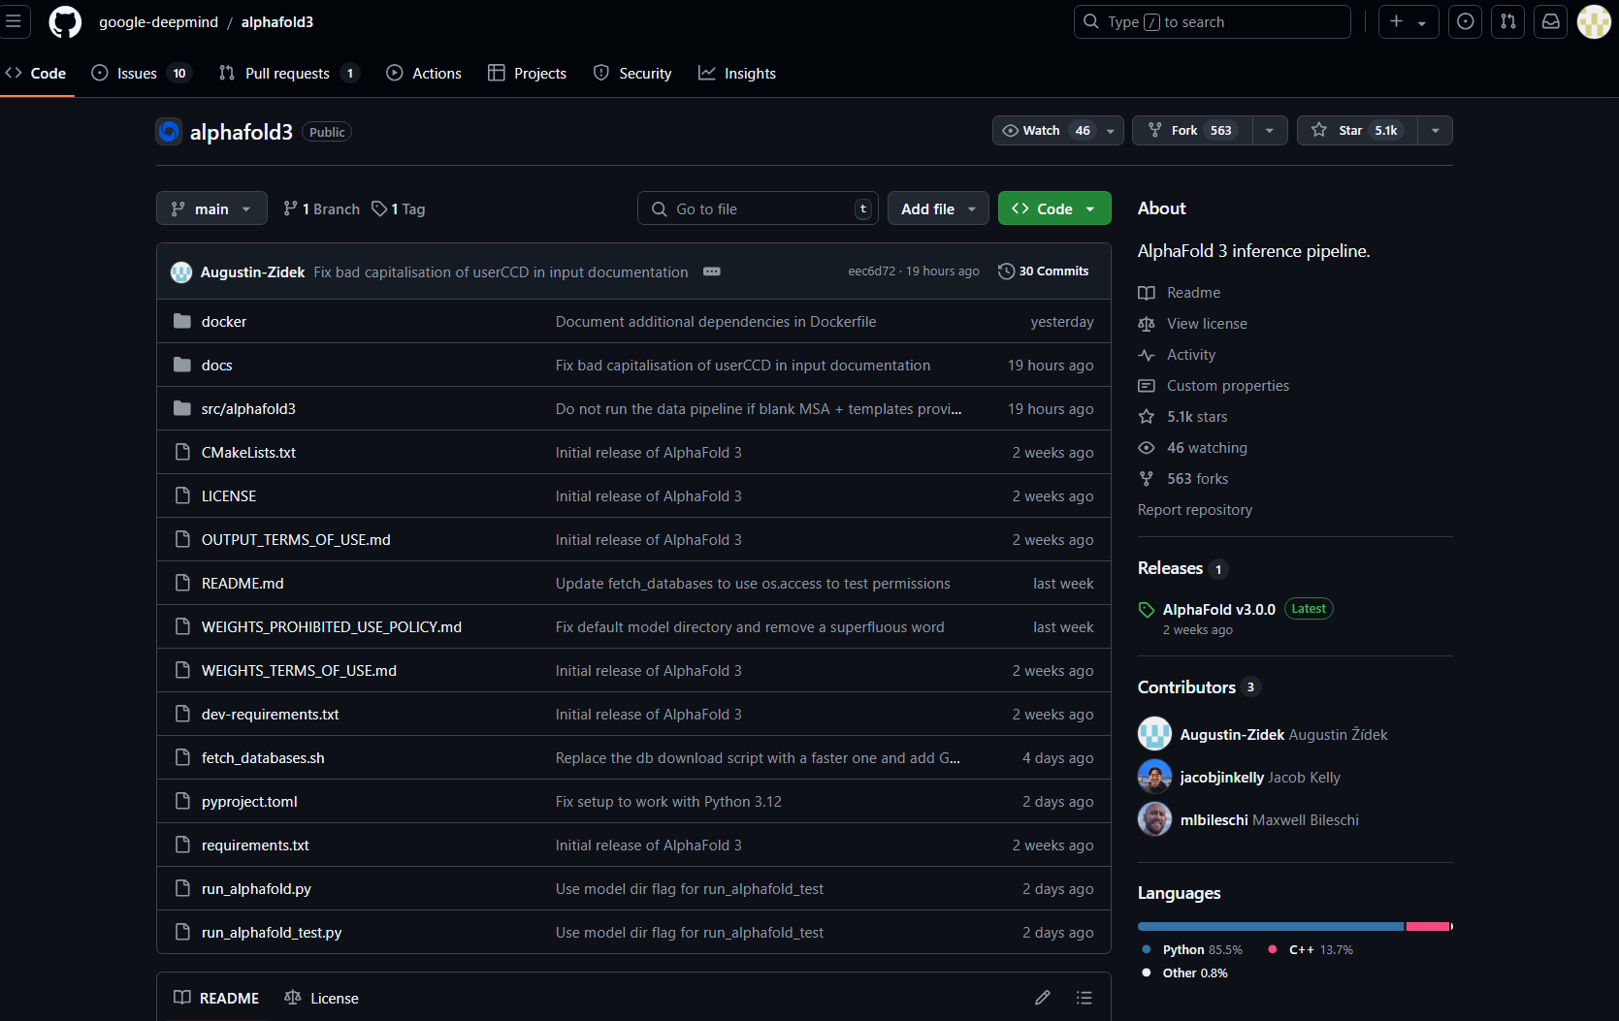The image size is (1619, 1021).
Task: Edit README via pencil icon
Action: pos(1043,998)
